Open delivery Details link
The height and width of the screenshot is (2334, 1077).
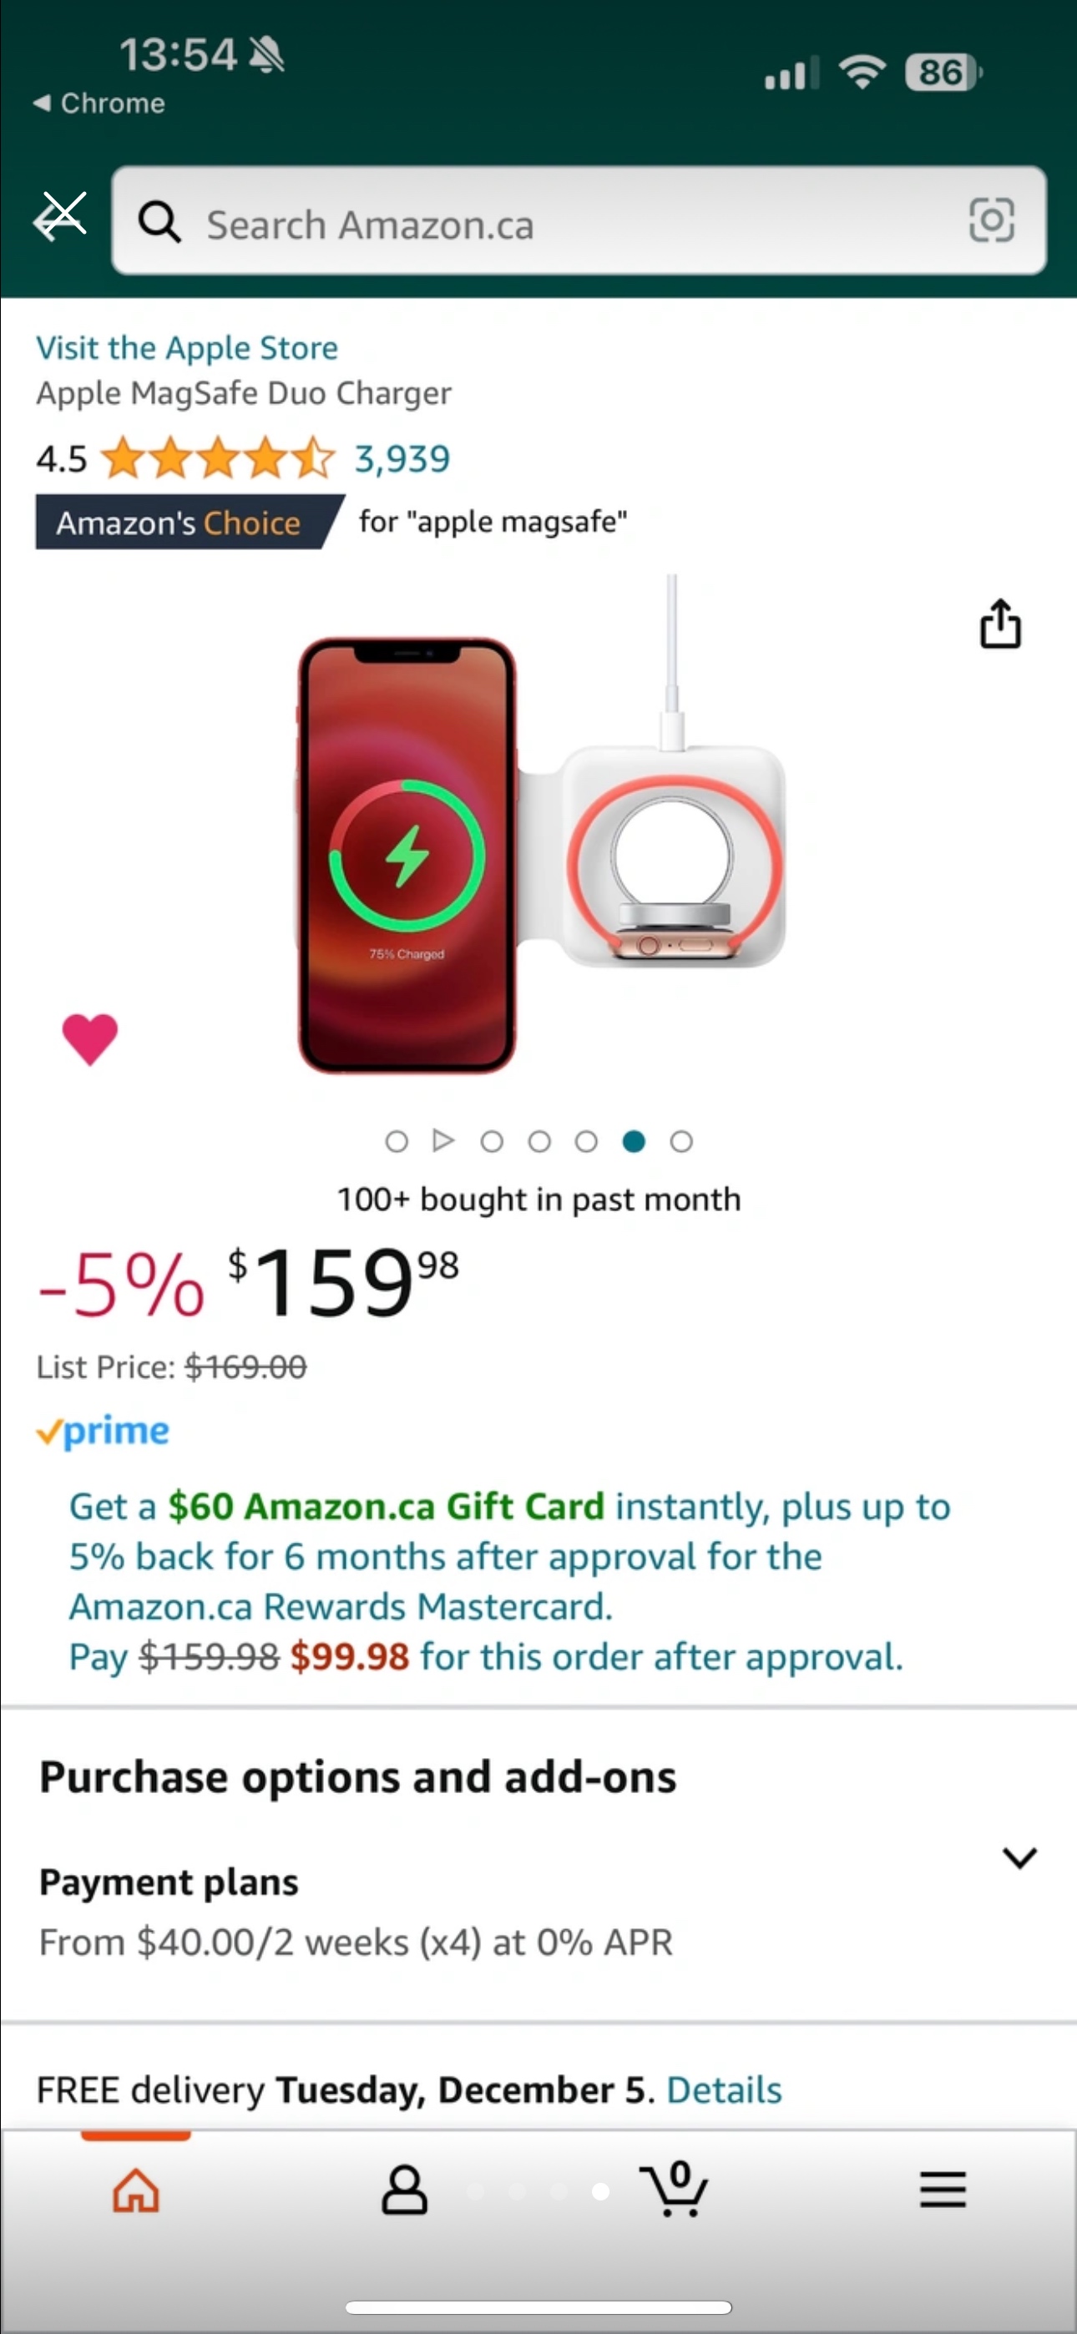tap(724, 2090)
